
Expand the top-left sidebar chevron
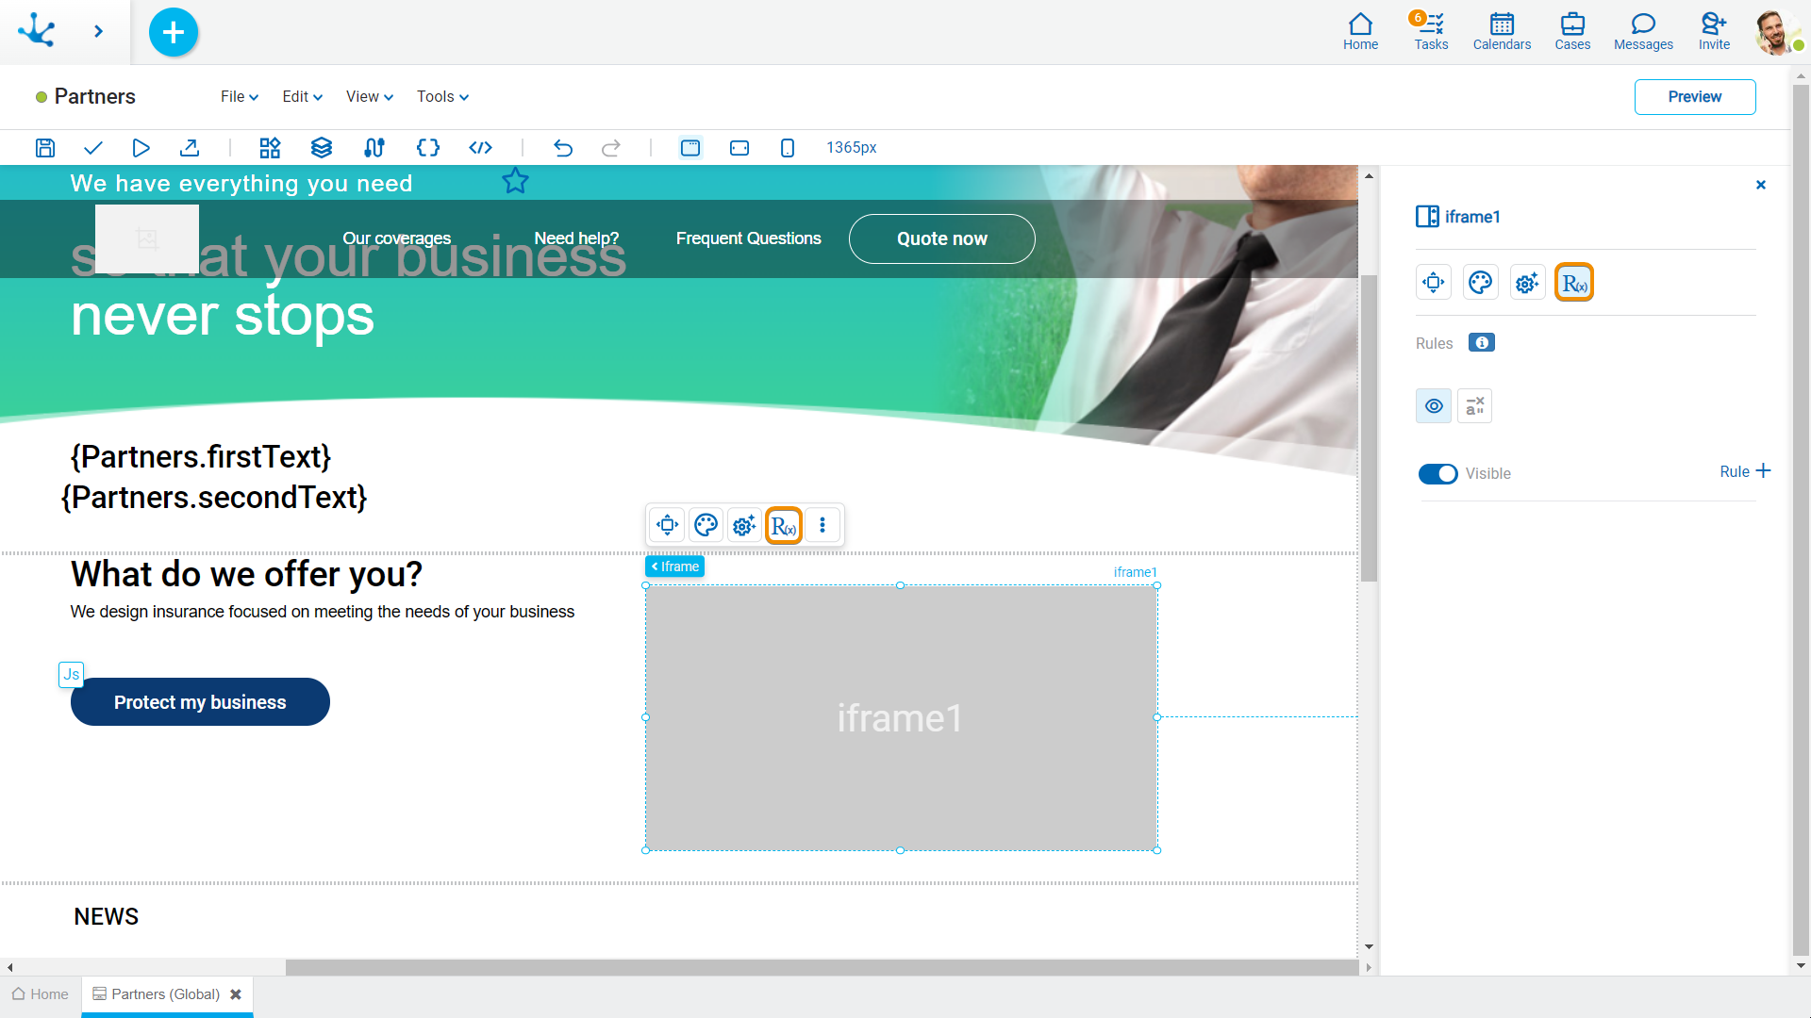pos(98,31)
